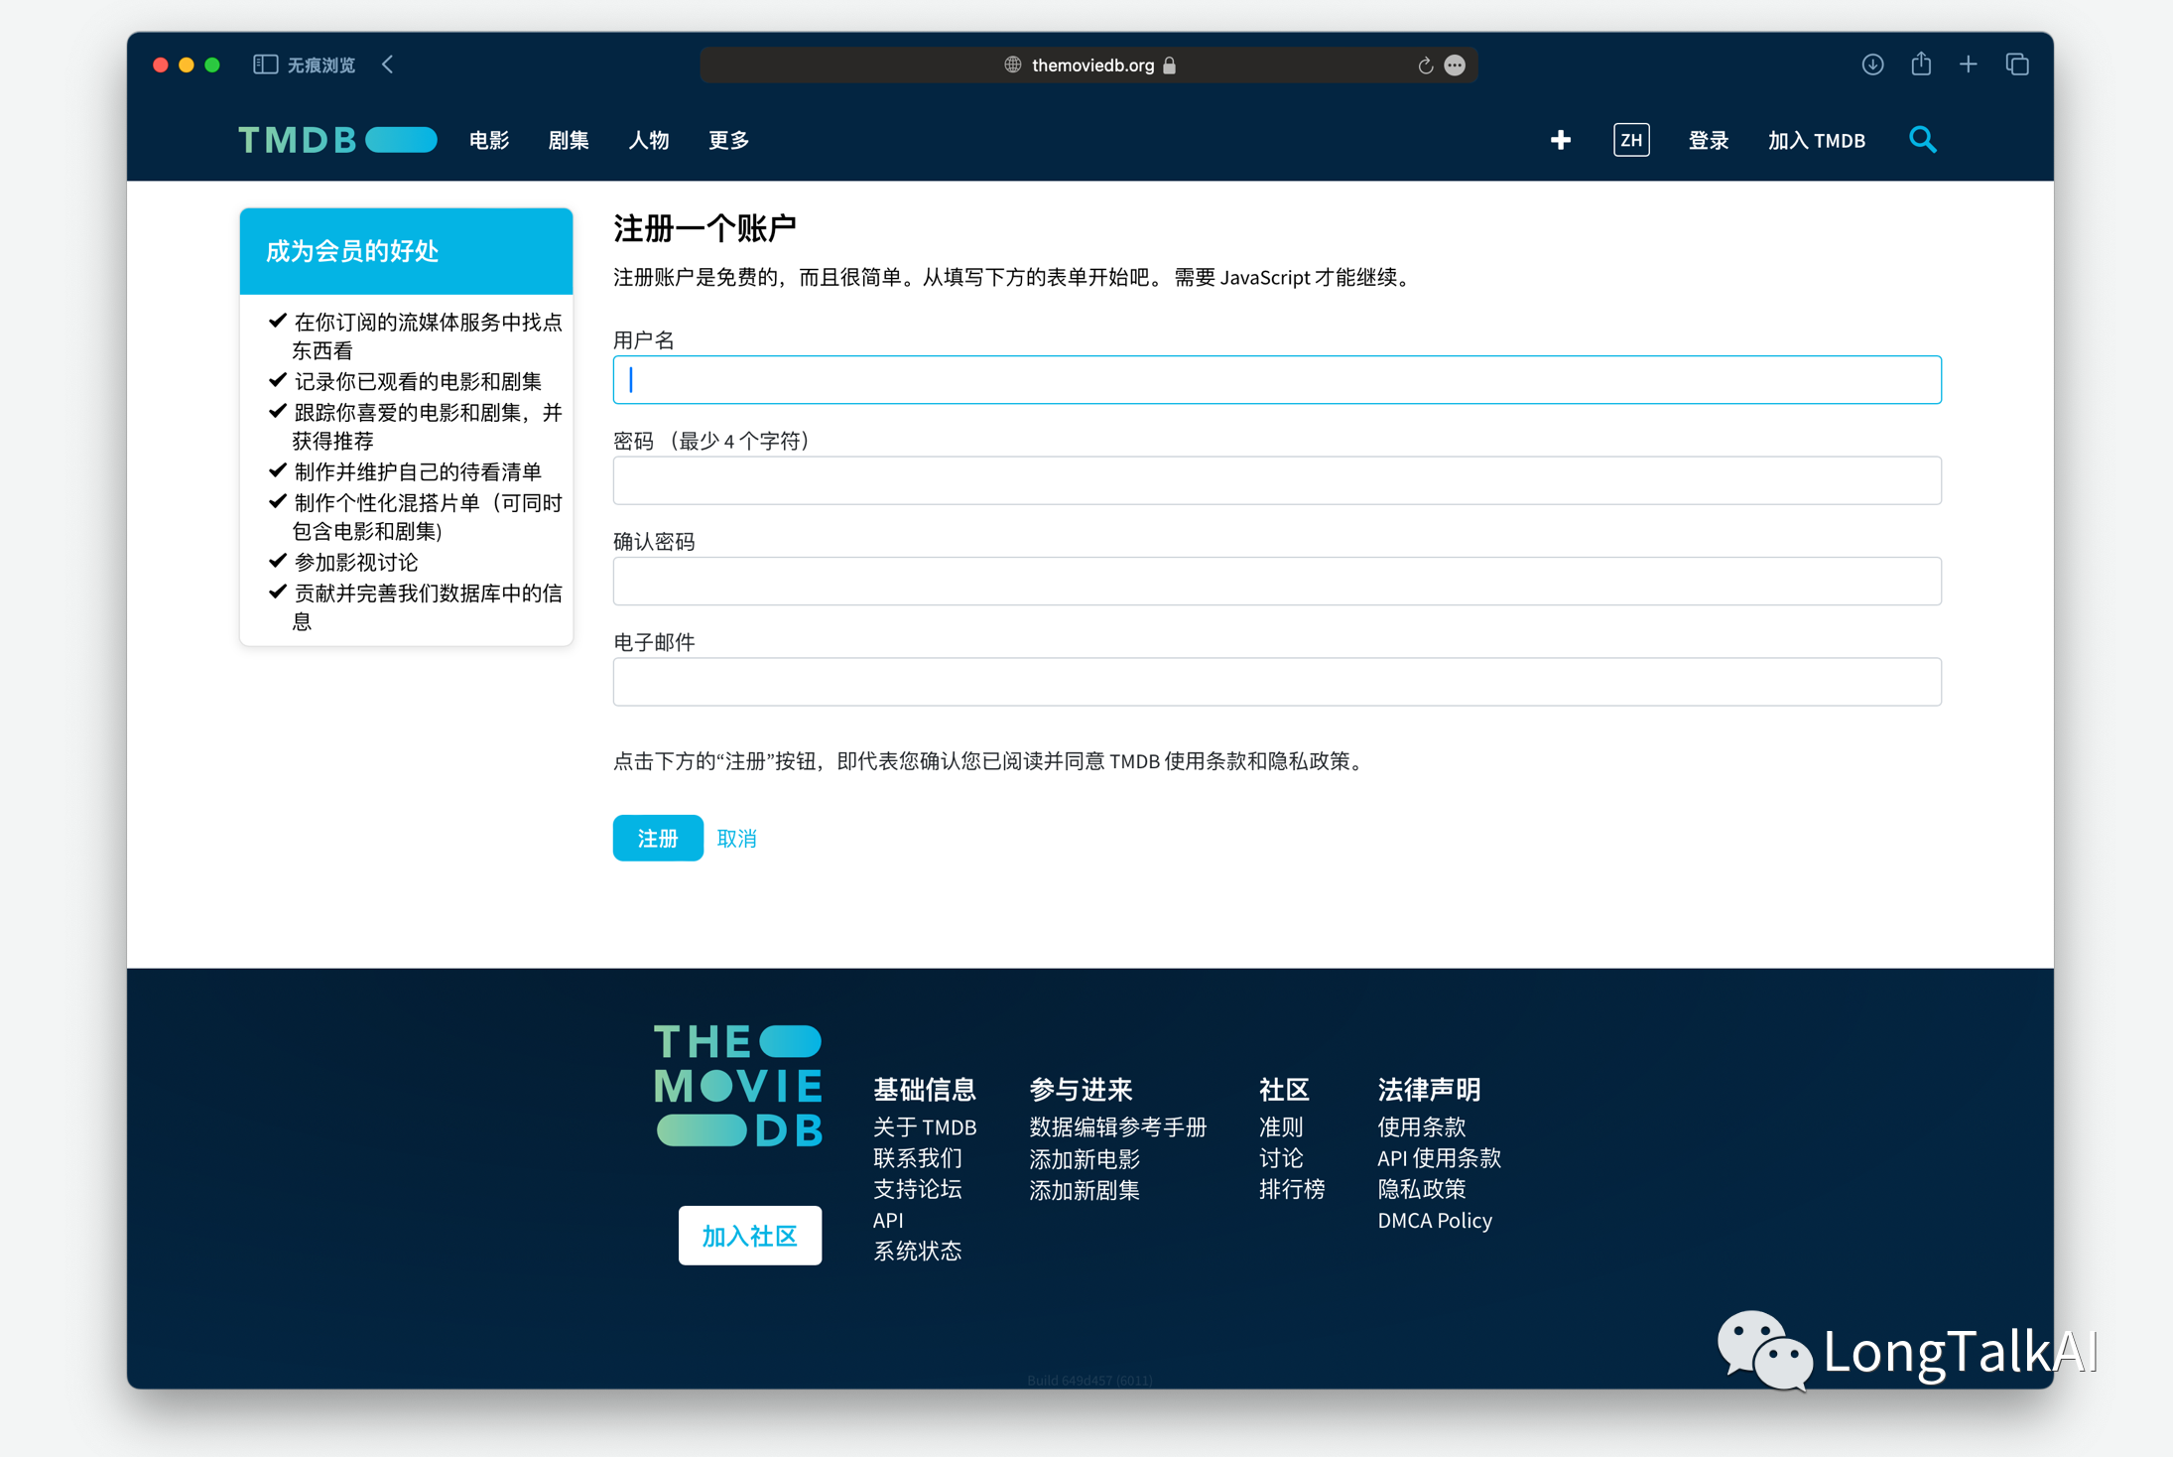Screen dimensions: 2173x1457
Task: Open API 使用条款 footer link
Action: pyautogui.click(x=1439, y=1158)
